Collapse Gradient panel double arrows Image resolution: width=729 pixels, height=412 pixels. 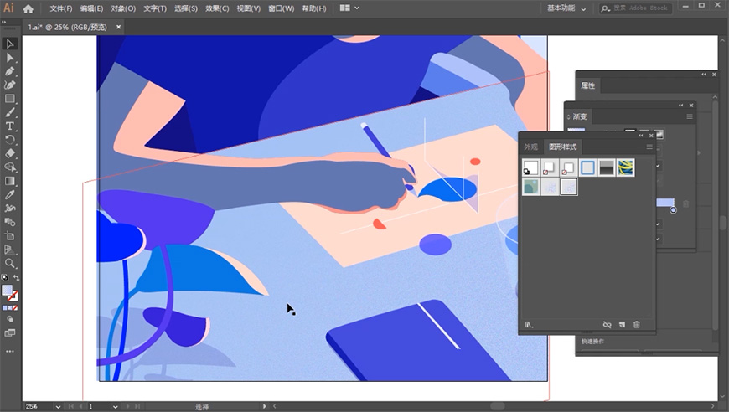[x=681, y=105]
